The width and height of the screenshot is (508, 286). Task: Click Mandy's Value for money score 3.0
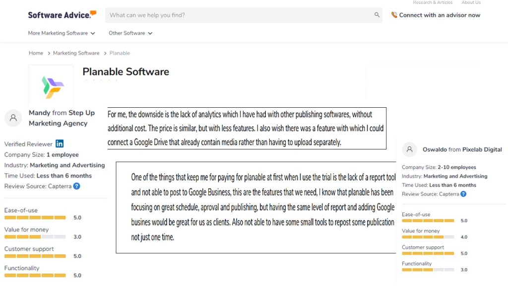pos(77,237)
